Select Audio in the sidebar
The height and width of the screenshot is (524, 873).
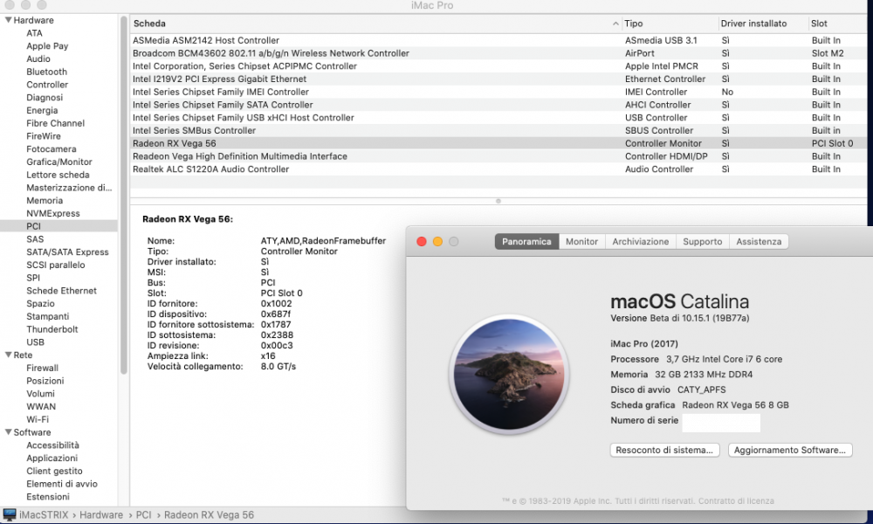[38, 59]
